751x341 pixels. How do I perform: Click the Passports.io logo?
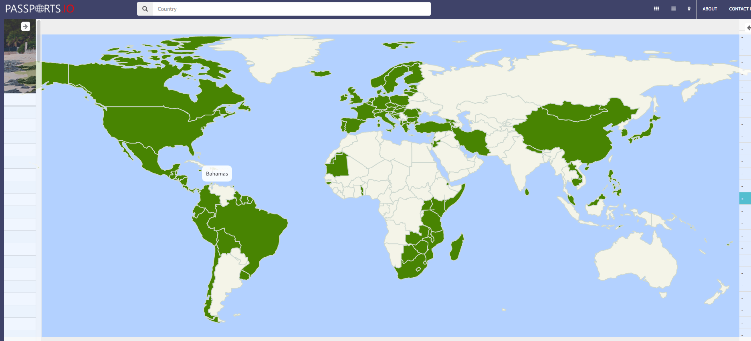(40, 9)
